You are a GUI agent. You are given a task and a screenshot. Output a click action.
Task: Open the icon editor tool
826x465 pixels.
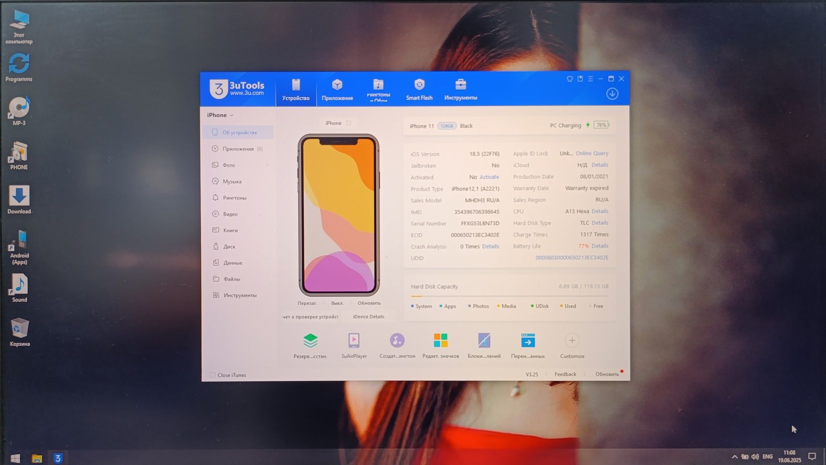441,341
